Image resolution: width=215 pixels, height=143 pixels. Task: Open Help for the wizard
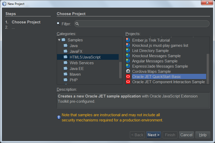click(x=203, y=135)
